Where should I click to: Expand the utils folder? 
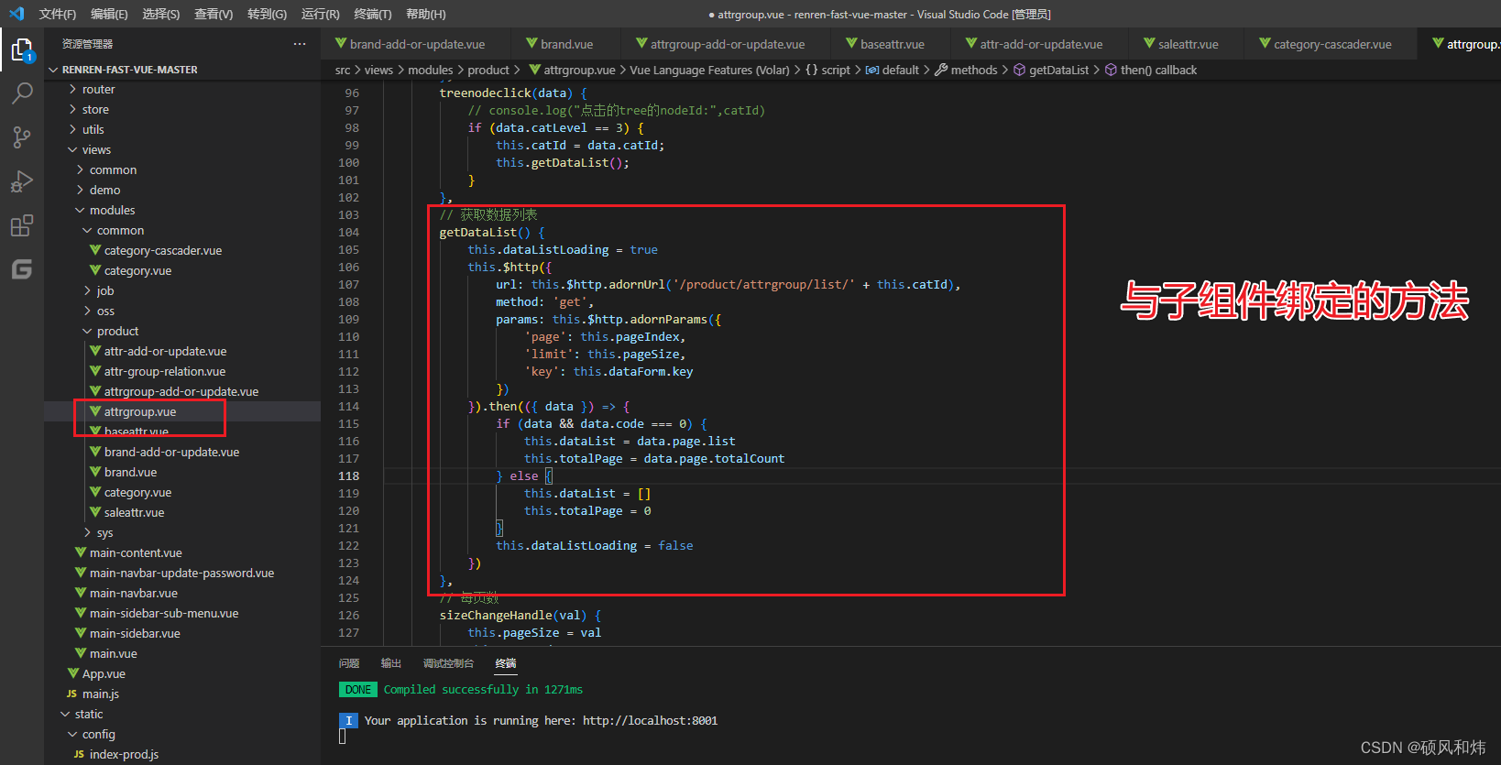coord(73,129)
